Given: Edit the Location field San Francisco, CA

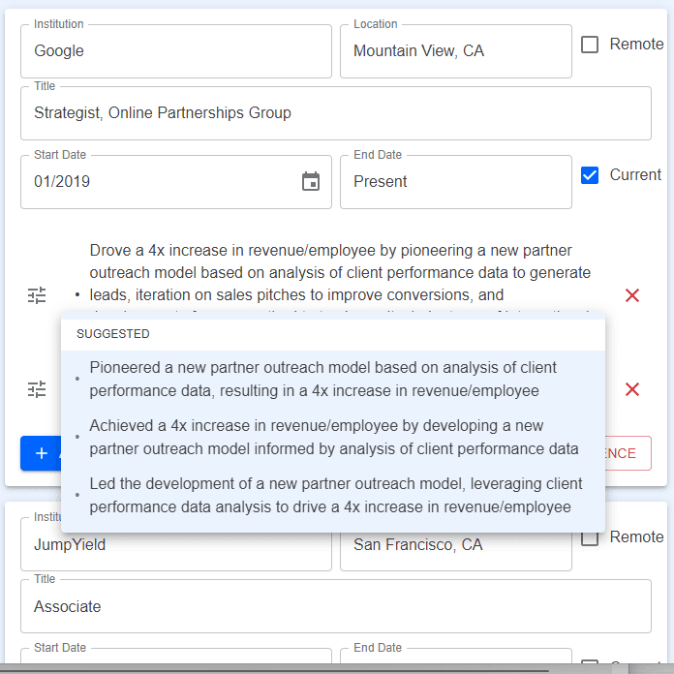Looking at the screenshot, I should pyautogui.click(x=456, y=551).
